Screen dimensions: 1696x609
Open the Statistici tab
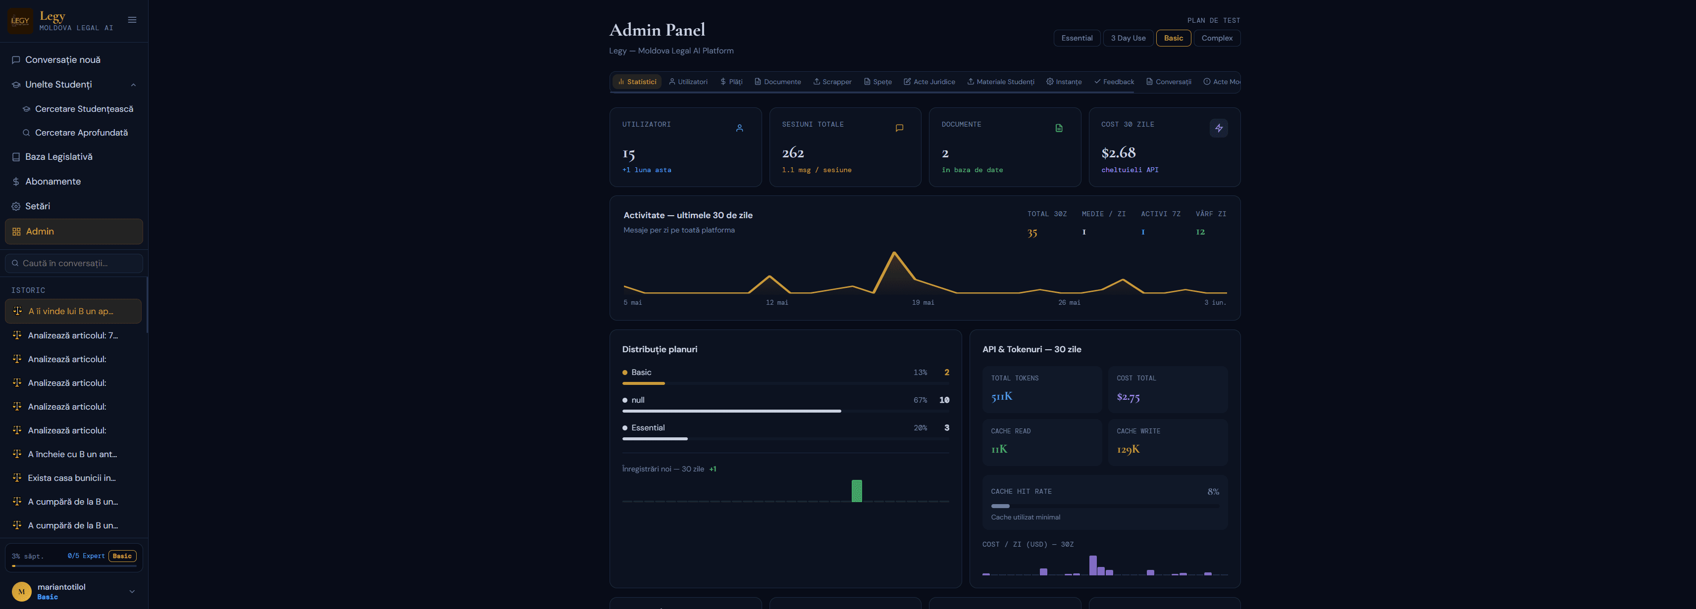click(x=637, y=82)
